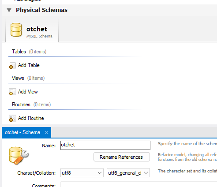Open the otchet MySQL Schema tab
This screenshot has height=187, width=217.
[32, 30]
